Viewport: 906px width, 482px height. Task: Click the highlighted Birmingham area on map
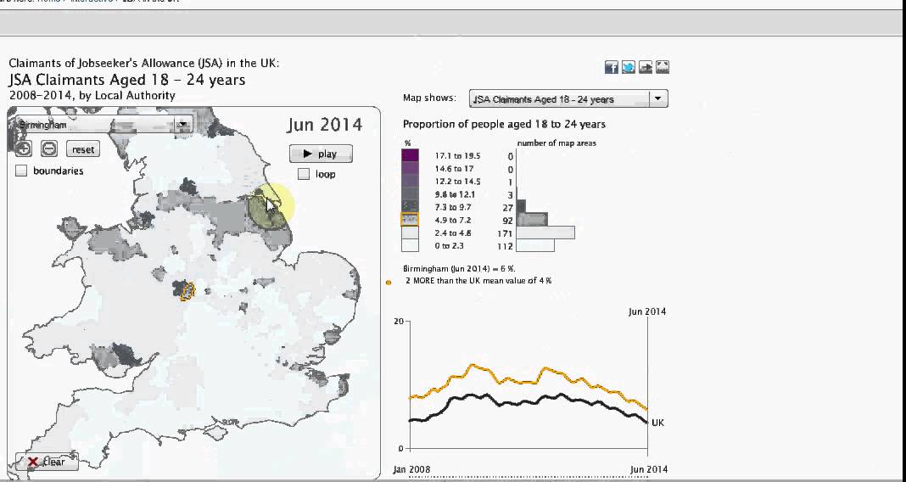point(187,291)
